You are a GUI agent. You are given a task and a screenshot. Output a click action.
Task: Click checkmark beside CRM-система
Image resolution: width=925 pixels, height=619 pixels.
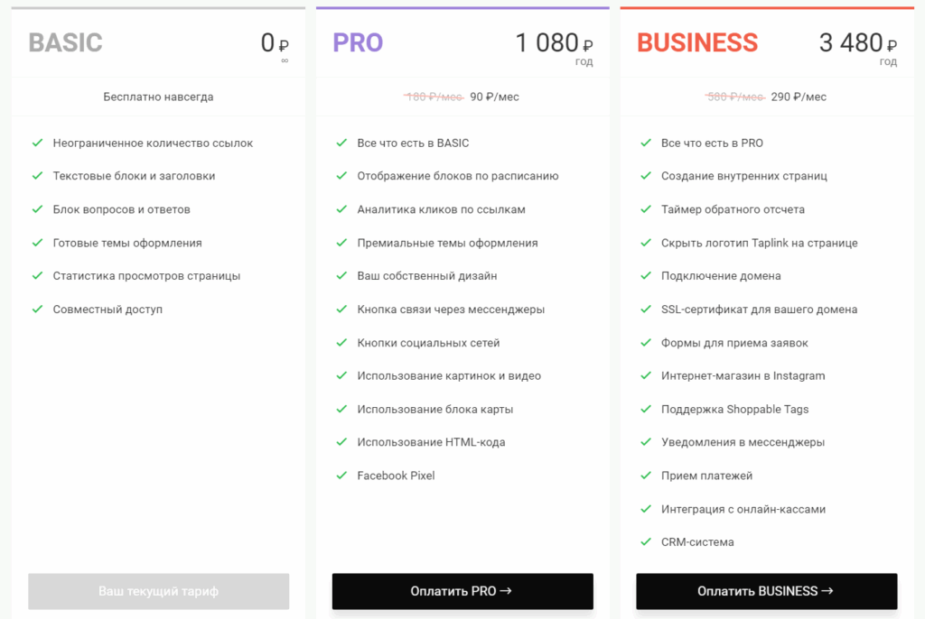coord(645,541)
